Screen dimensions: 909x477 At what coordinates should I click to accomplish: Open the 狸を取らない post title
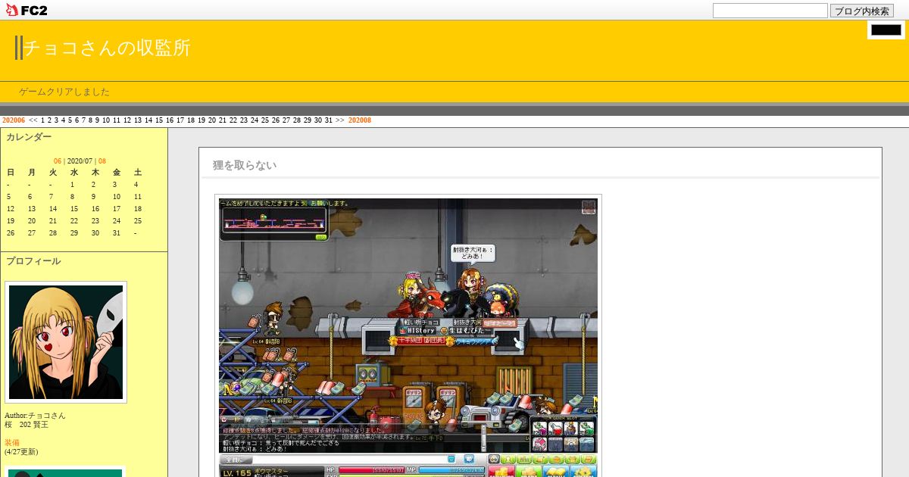(x=245, y=166)
